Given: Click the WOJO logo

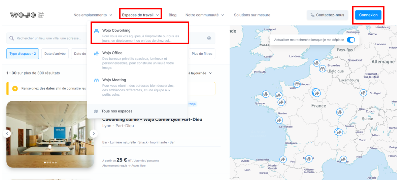Looking at the screenshot, I should (x=27, y=15).
